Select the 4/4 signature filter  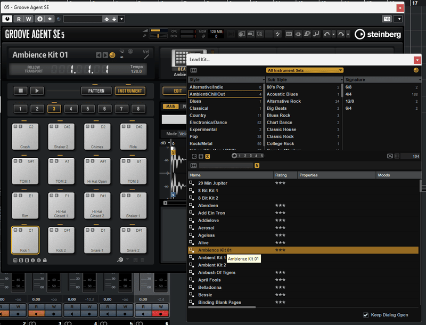coord(382,94)
